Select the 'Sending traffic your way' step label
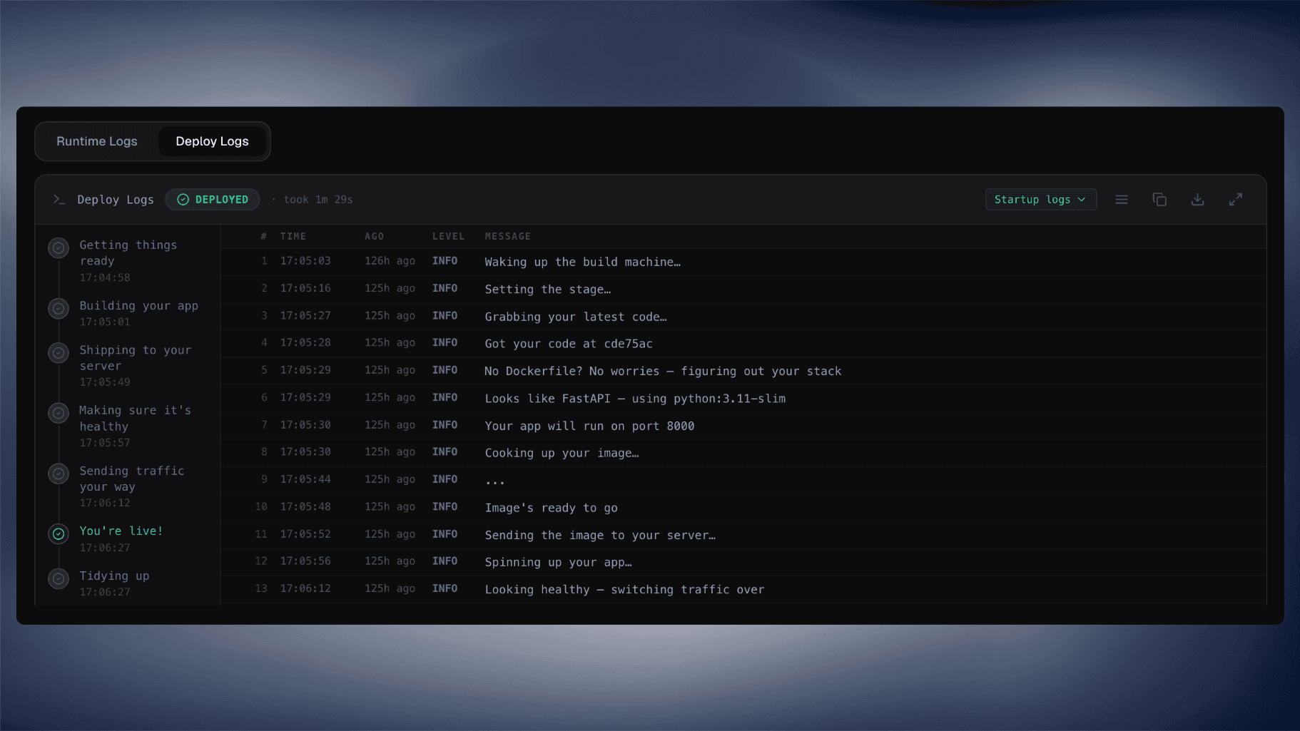This screenshot has height=731, width=1300. point(132,479)
